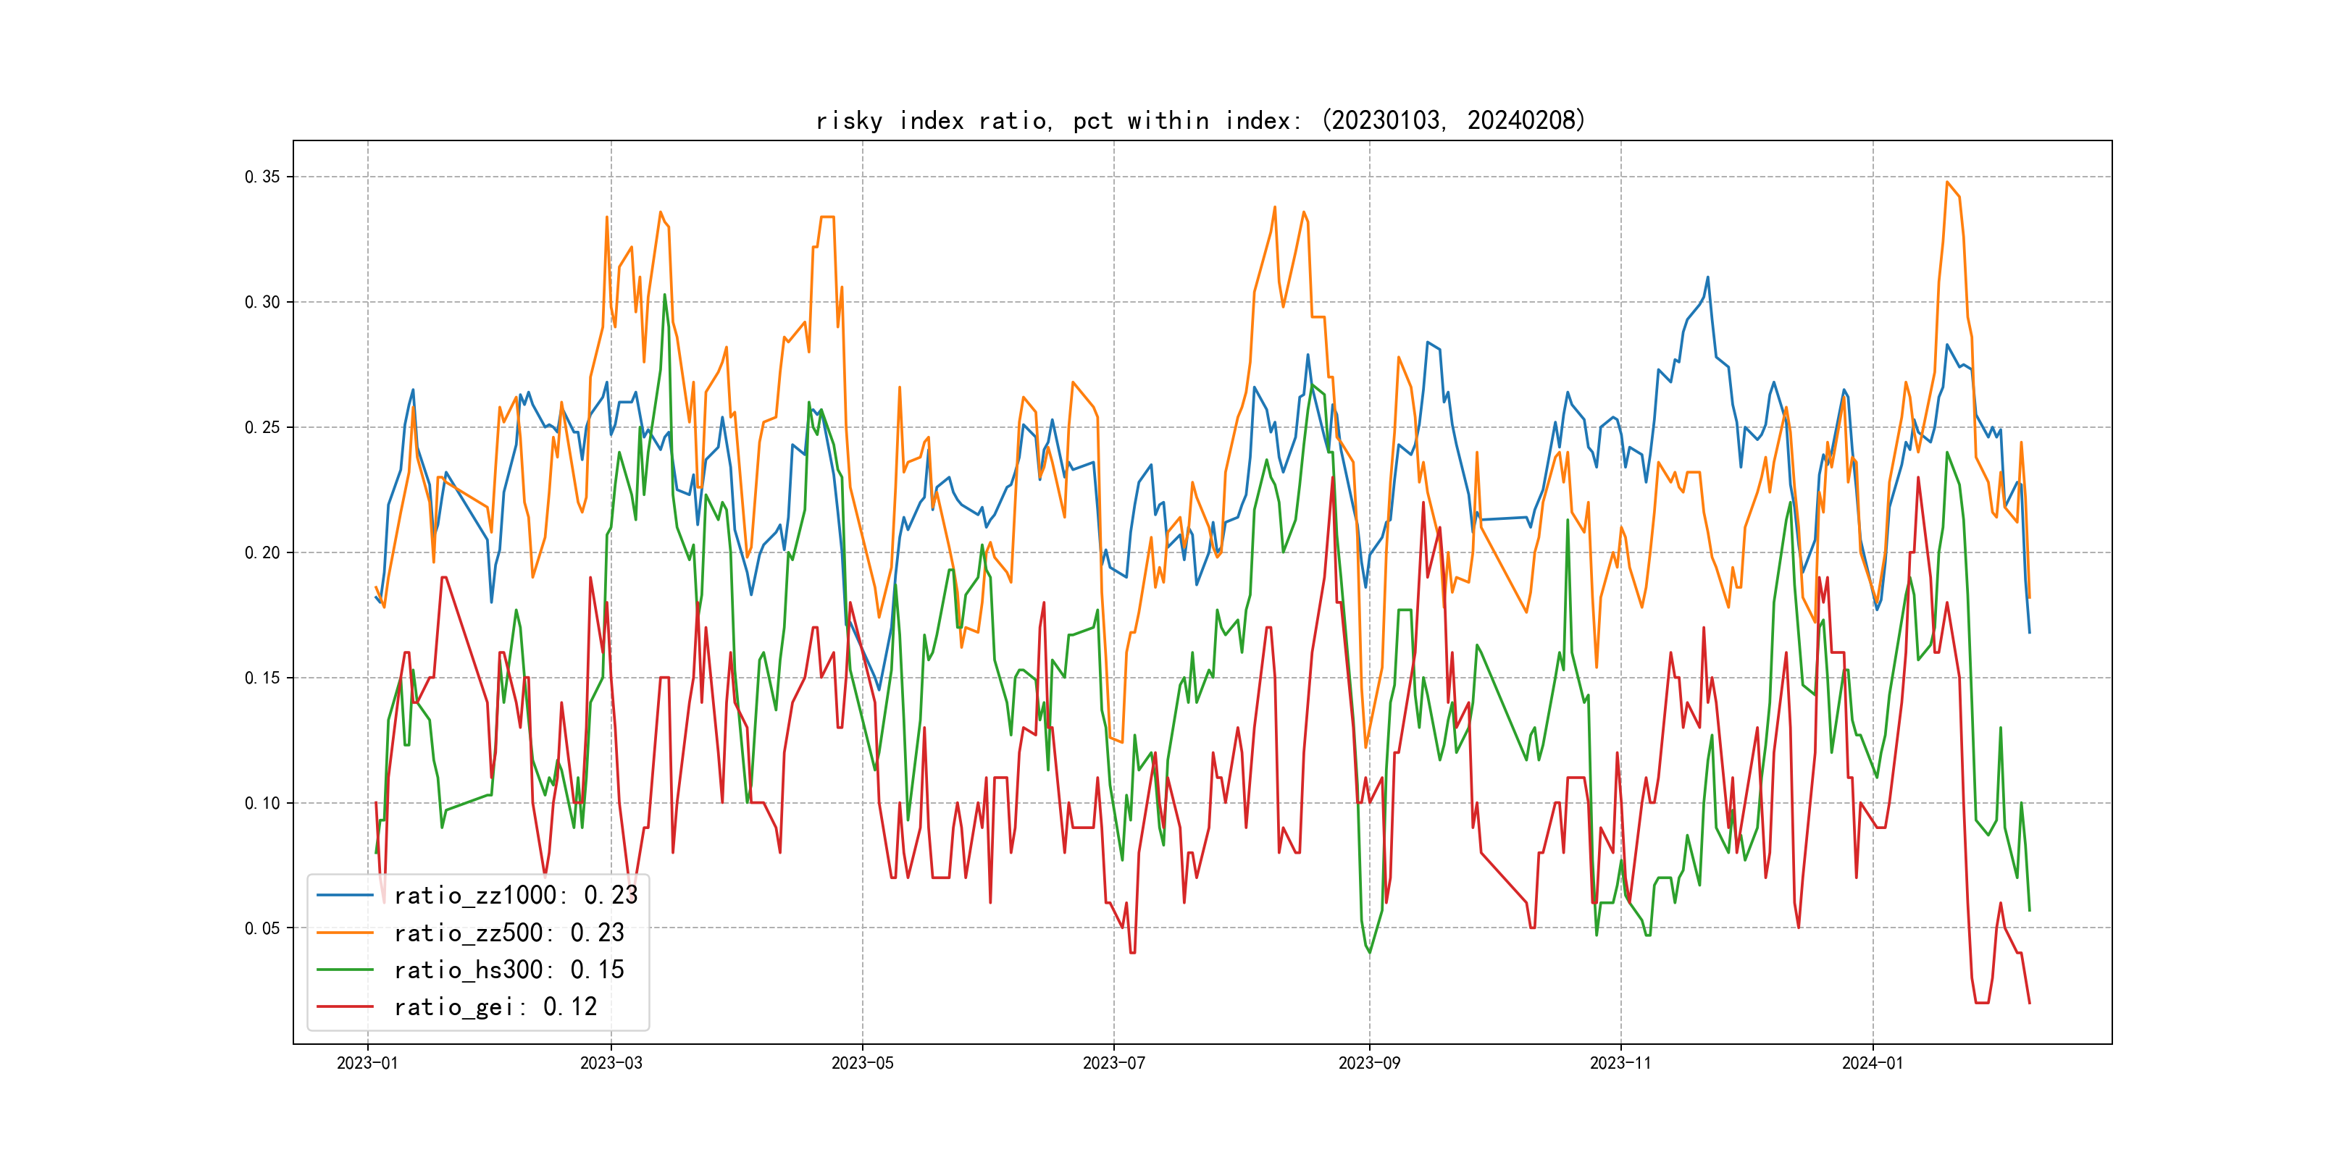The image size is (2347, 1173).
Task: Click the 2024-01 x-axis tick label
Action: 1873,1063
